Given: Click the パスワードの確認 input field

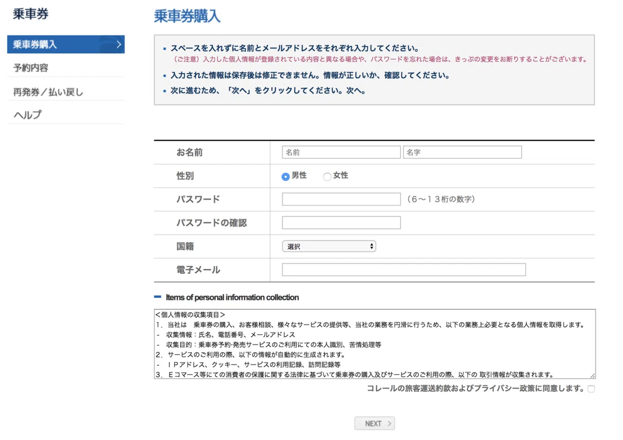Looking at the screenshot, I should coord(341,223).
